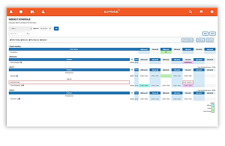Toggle the Press Operator checkbox
This screenshot has height=146, width=225.
coord(29,40)
